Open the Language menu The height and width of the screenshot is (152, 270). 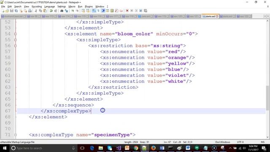pyautogui.click(x=50, y=7)
